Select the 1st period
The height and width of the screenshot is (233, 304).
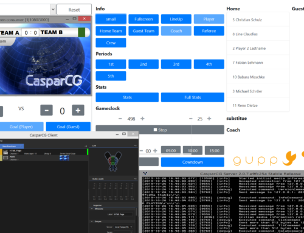pos(111,64)
